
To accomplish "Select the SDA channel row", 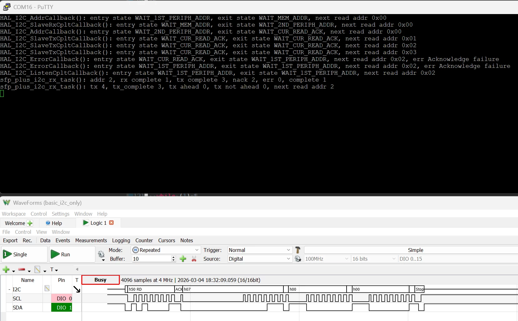I will pyautogui.click(x=18, y=308).
